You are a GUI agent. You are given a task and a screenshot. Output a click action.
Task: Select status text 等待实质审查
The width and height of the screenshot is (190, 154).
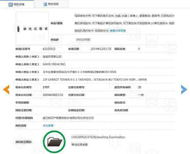(x=79, y=145)
